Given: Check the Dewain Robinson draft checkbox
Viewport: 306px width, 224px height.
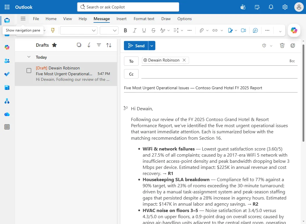Looking at the screenshot, I should click(x=29, y=71).
